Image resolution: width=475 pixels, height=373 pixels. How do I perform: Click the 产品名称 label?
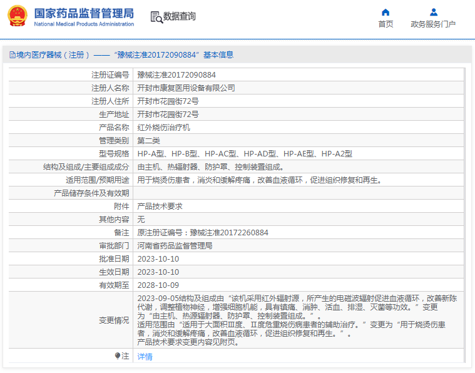pos(114,127)
